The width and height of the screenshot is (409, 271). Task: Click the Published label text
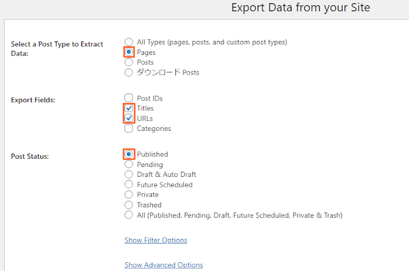click(x=152, y=154)
